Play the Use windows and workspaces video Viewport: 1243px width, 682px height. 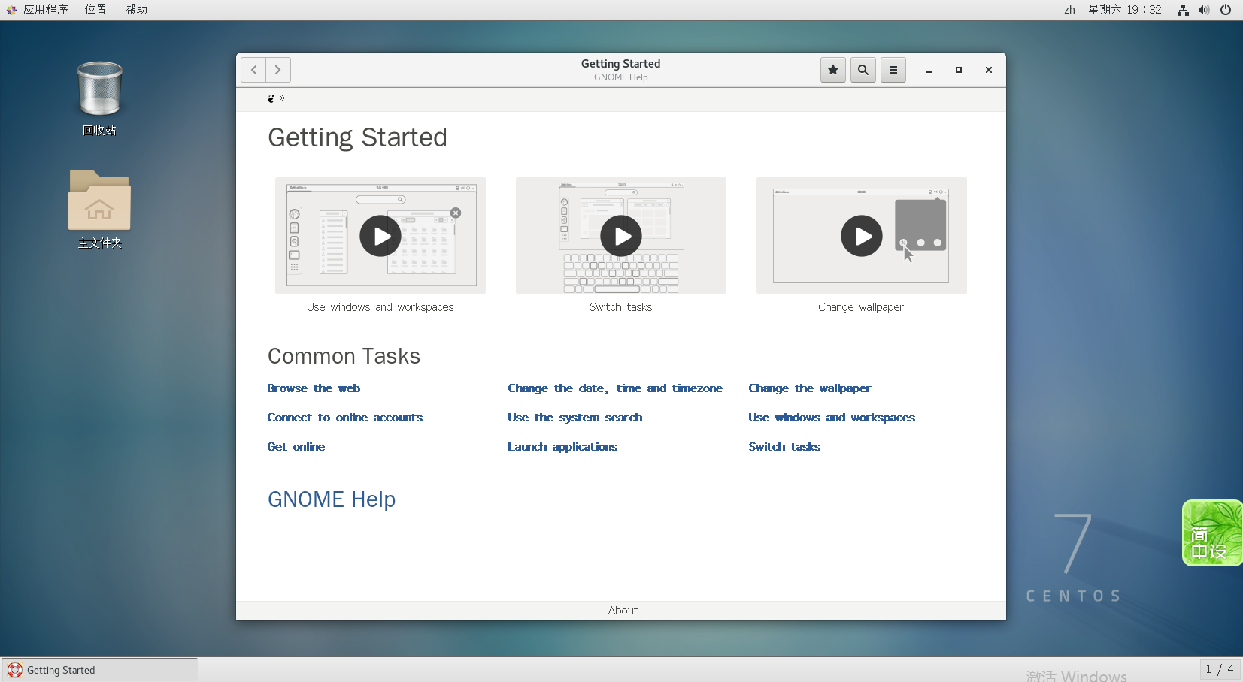pyautogui.click(x=380, y=236)
